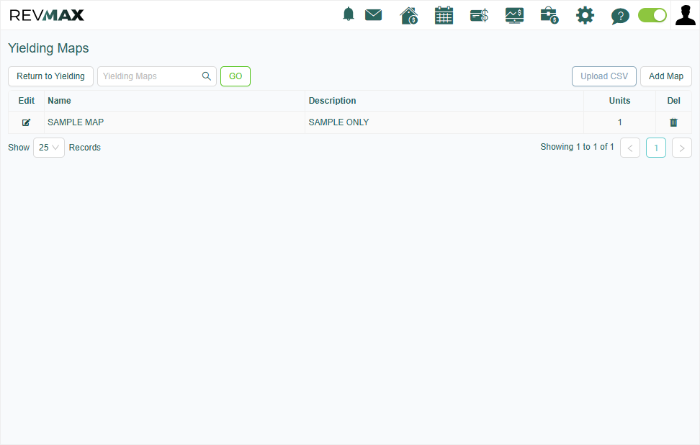Click Return to Yielding button
The height and width of the screenshot is (445, 700).
click(x=50, y=76)
